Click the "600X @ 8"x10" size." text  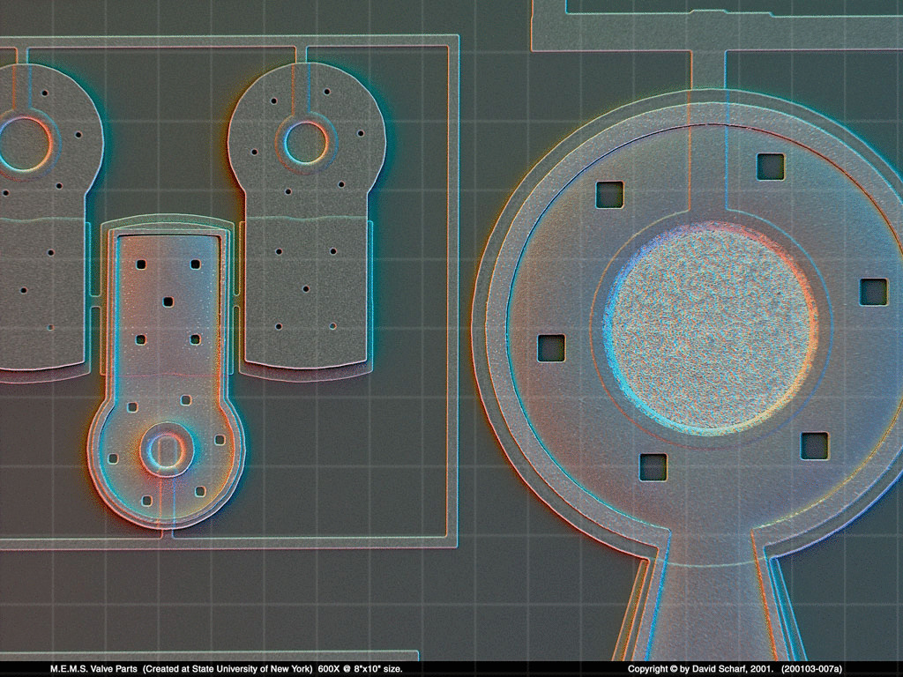(360, 669)
